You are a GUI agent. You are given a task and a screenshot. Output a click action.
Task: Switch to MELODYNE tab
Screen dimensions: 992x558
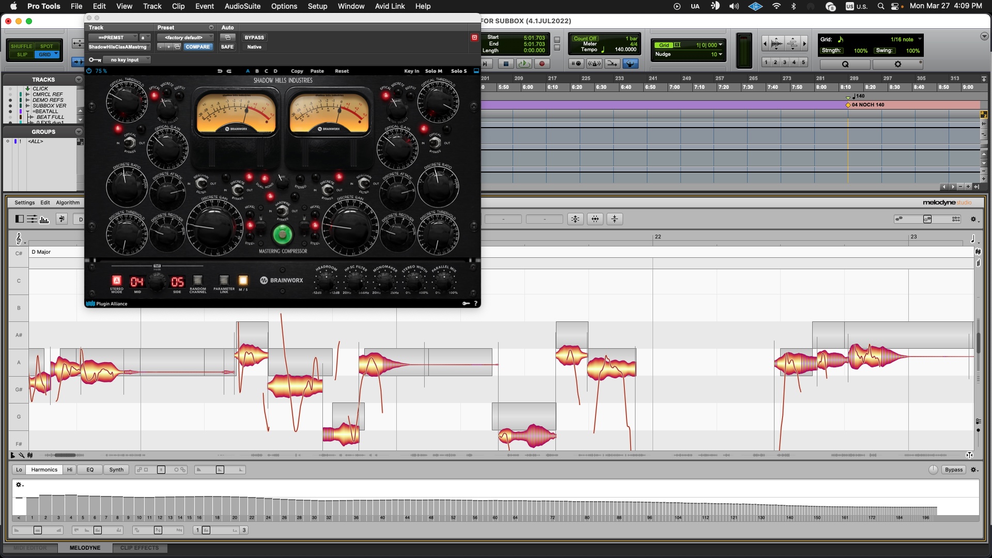tap(85, 548)
